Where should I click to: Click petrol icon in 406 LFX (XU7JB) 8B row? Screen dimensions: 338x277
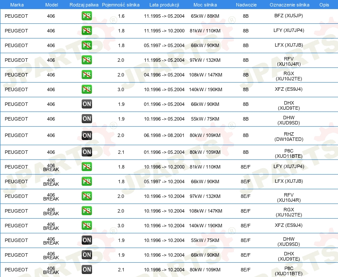point(86,45)
